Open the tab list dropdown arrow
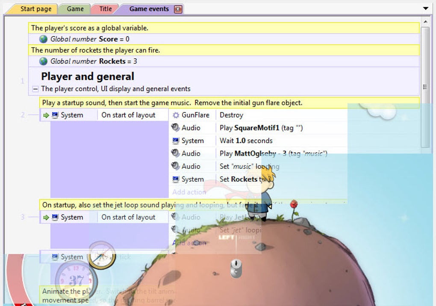The height and width of the screenshot is (306, 436). [425, 9]
